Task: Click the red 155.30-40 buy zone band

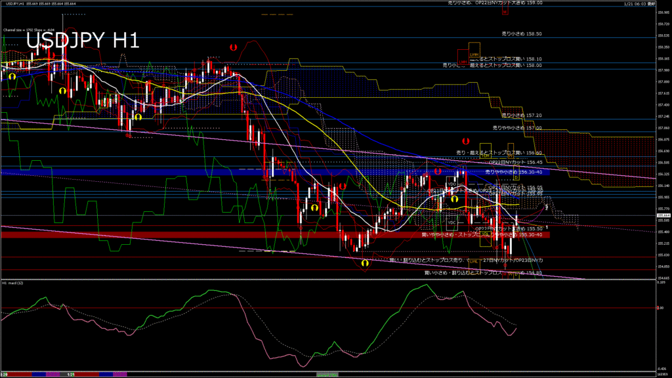Action: click(x=197, y=235)
